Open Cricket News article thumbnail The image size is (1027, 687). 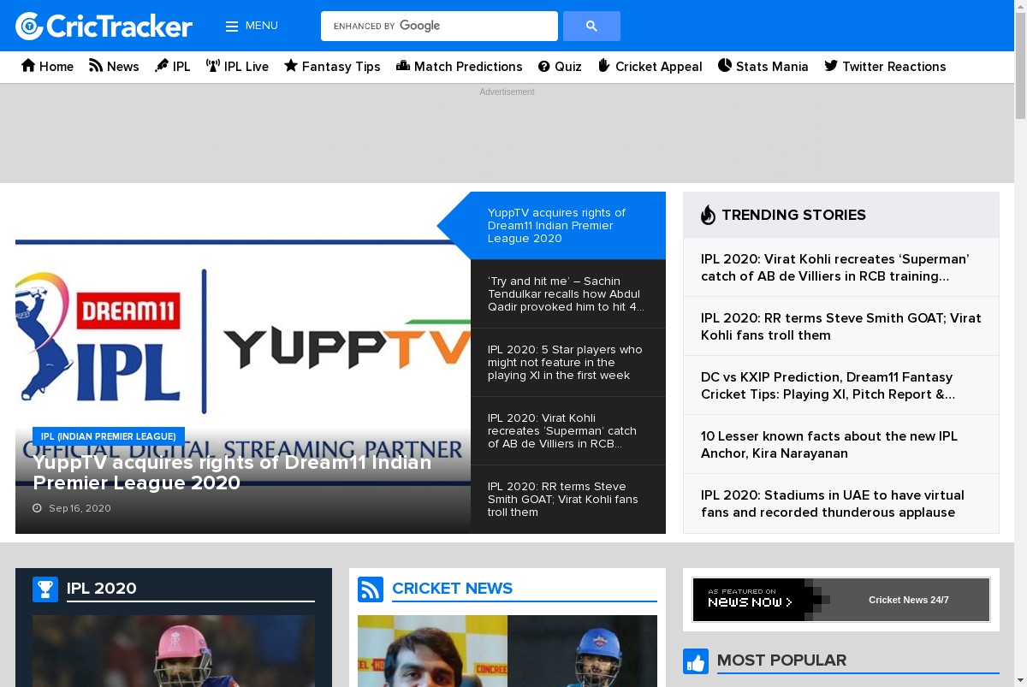(x=508, y=651)
